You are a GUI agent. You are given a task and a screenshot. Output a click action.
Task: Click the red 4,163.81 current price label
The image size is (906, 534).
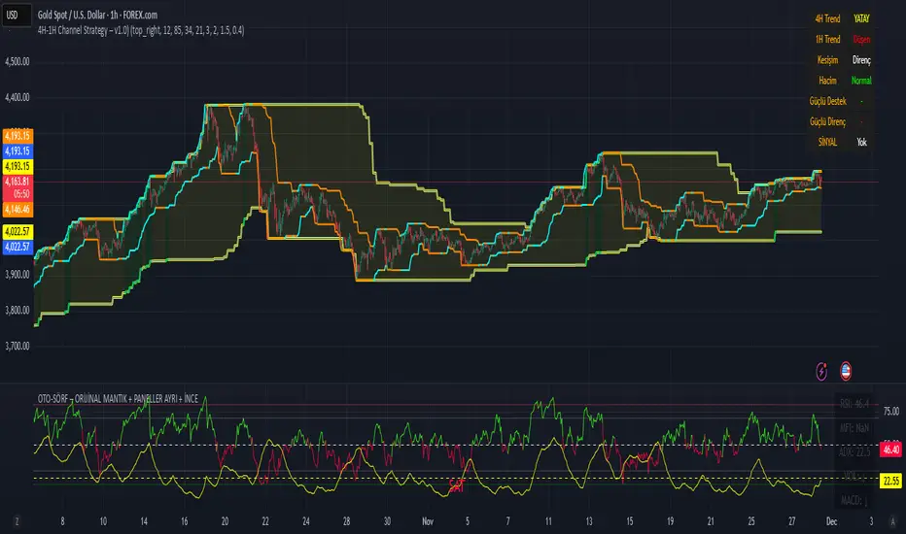point(19,181)
